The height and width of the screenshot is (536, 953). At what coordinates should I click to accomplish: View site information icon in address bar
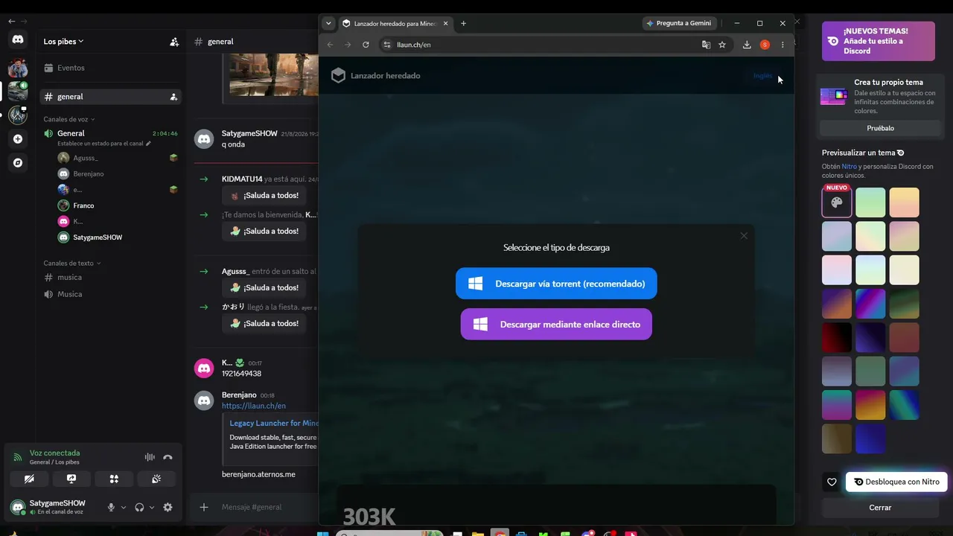coord(386,45)
